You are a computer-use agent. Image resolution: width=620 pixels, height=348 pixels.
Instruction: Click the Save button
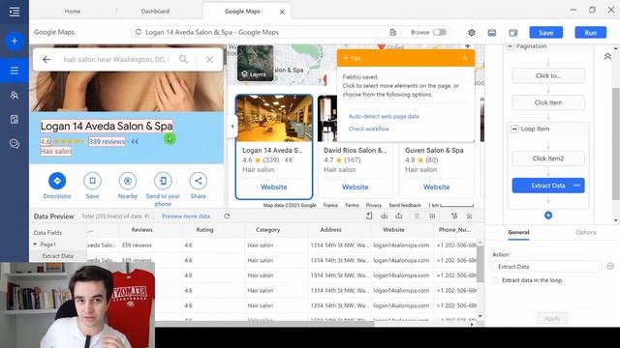point(545,33)
